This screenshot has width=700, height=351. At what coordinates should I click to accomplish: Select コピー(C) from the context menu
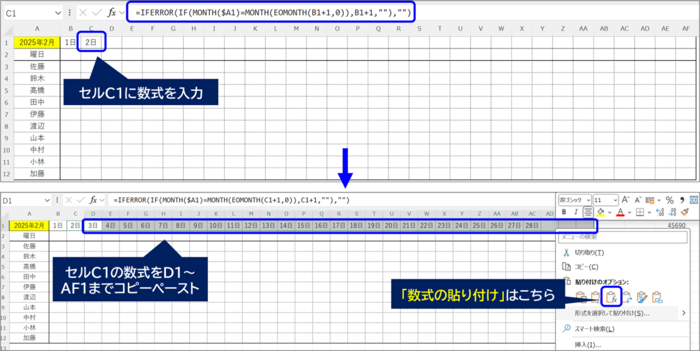(x=586, y=266)
